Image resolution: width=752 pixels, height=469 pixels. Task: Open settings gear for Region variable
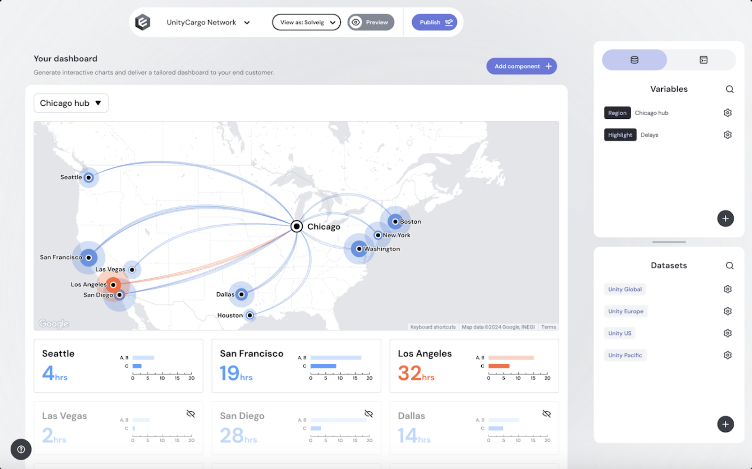(728, 113)
